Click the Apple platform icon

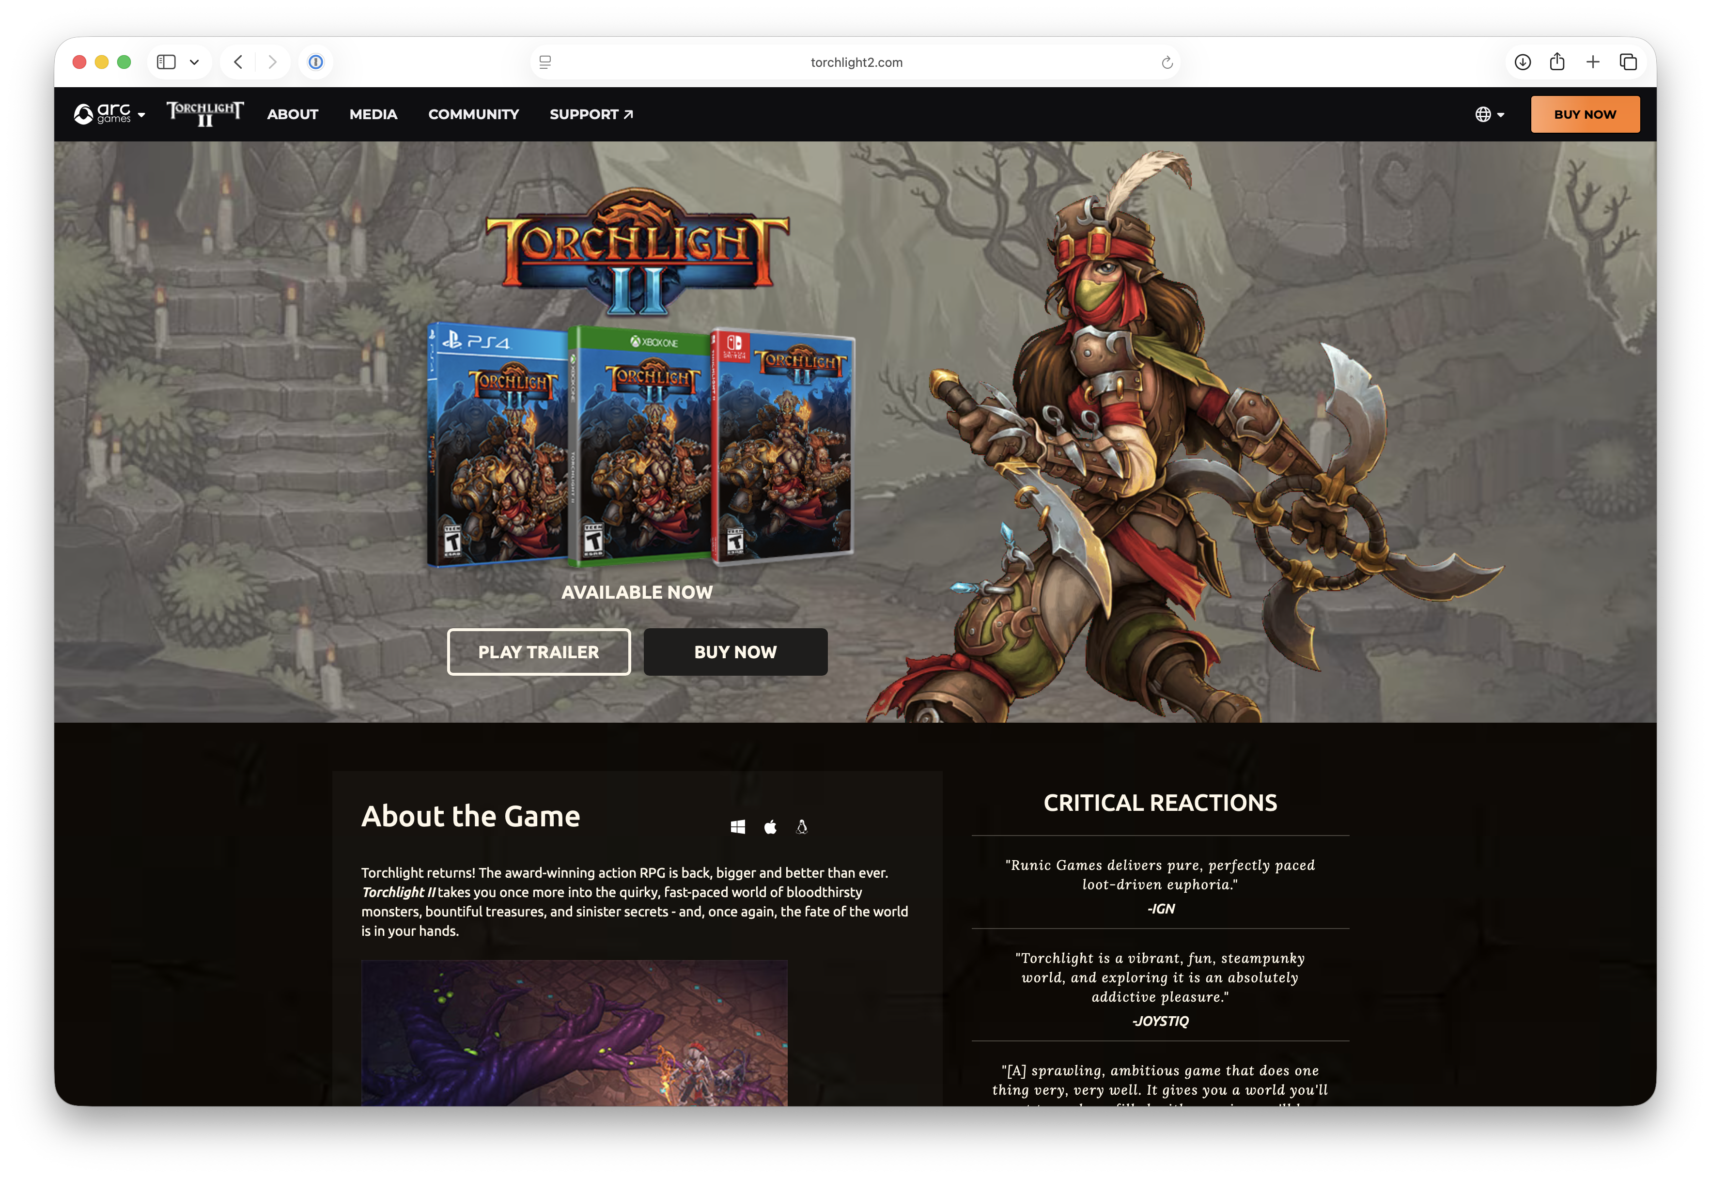[x=770, y=827]
